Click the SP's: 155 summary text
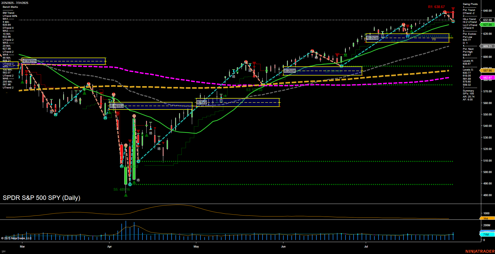Image resolution: width=495 pixels, height=254 pixels. coord(468,94)
